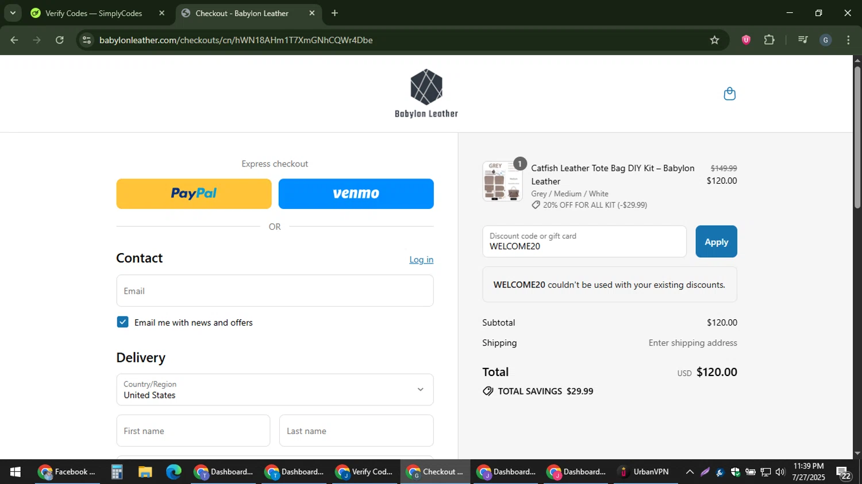Click the Enter shipping address text

(x=692, y=343)
